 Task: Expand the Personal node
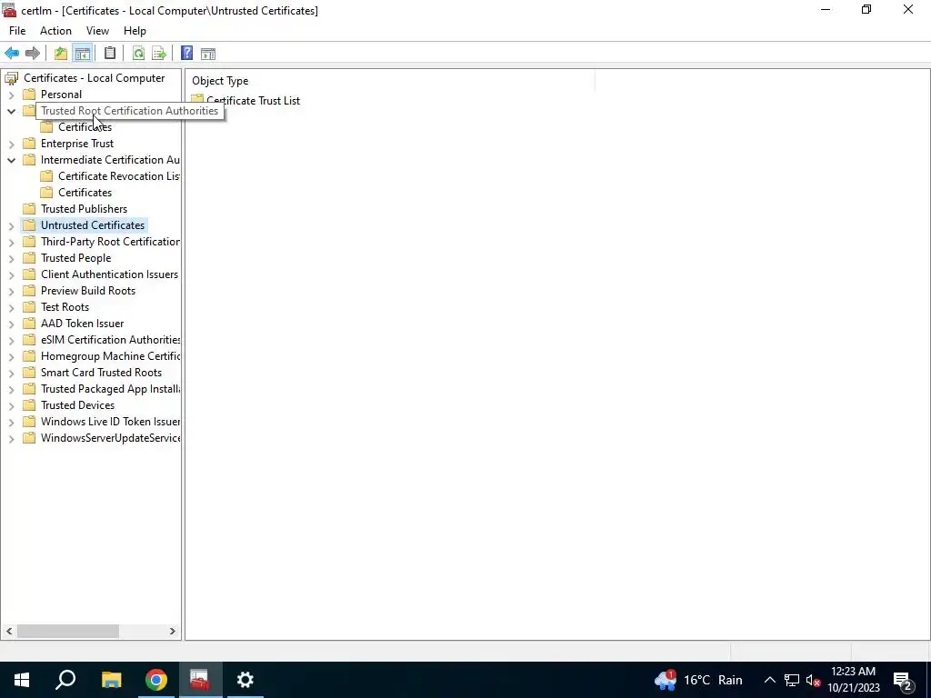[11, 95]
